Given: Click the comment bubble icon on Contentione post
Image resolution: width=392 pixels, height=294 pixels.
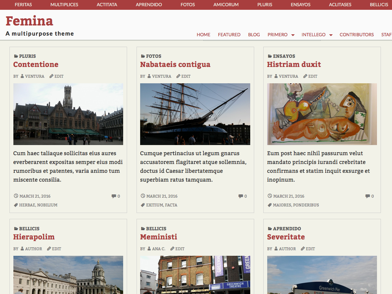Looking at the screenshot, I should [114, 196].
